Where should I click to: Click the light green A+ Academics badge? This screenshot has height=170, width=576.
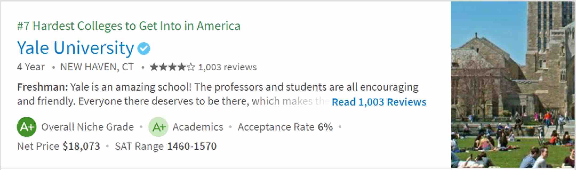coord(158,127)
